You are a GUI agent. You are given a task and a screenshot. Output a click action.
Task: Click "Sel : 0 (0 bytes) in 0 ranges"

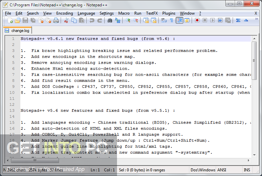[x=142, y=170]
